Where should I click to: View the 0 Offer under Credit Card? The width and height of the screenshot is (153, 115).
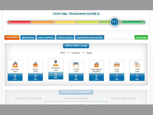(76, 77)
